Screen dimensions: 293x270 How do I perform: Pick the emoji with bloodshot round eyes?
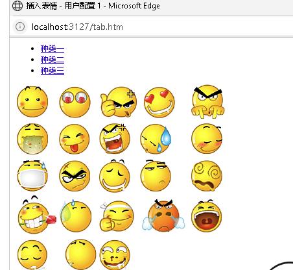(75, 102)
